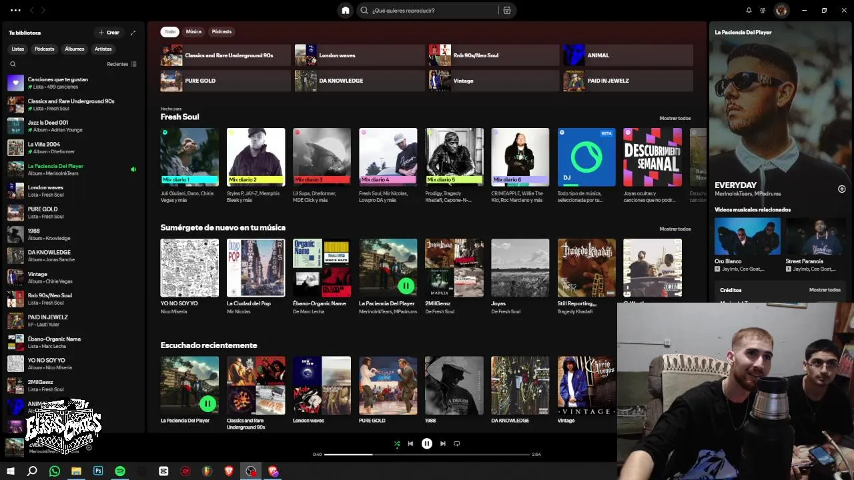Open Rnb 90s/Neo Soul shortcut tile
The width and height of the screenshot is (854, 480).
pyautogui.click(x=494, y=55)
